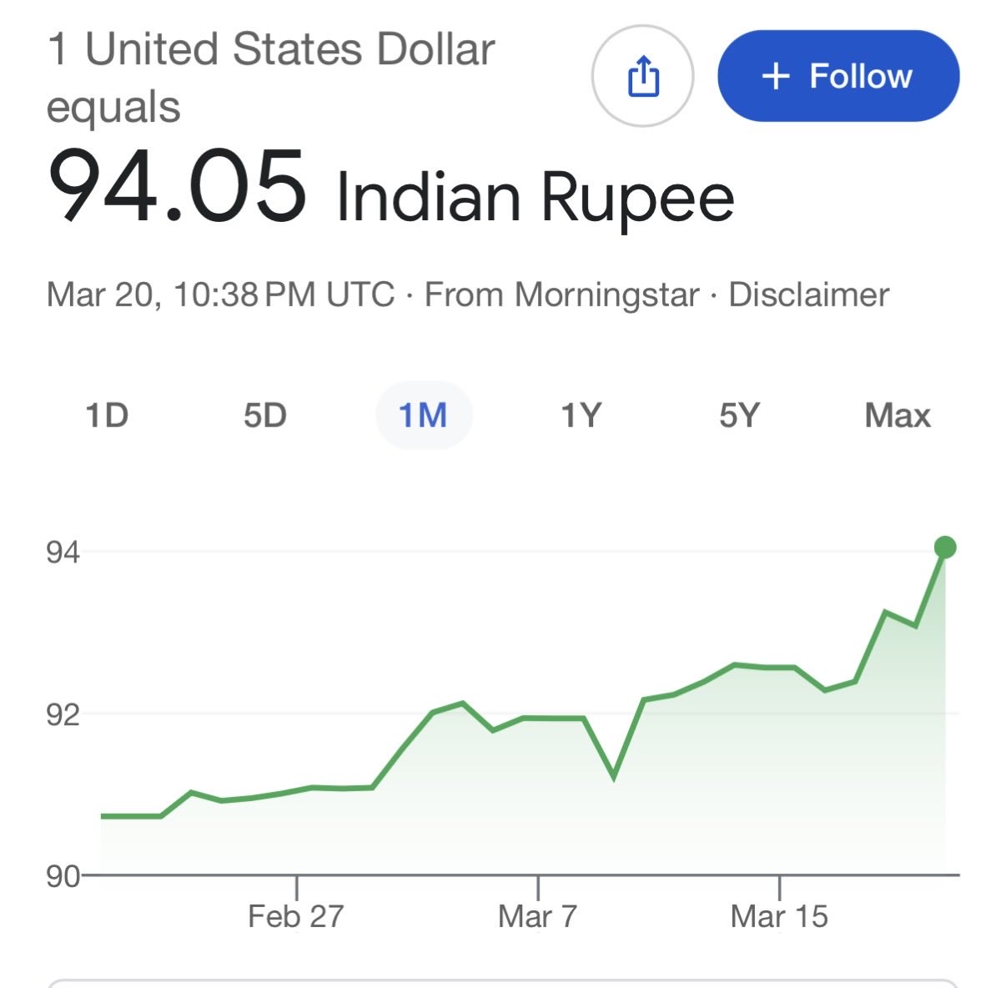Click the Mar 15 date axis label
1006x988 pixels.
click(x=779, y=916)
